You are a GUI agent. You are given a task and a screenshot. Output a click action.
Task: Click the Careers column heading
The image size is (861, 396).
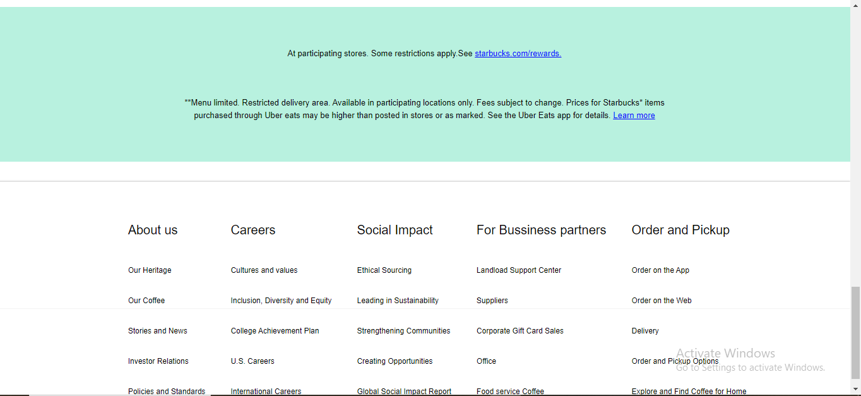(253, 230)
